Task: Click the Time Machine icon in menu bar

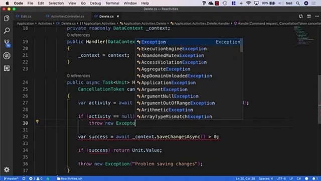Action: (x=225, y=3)
